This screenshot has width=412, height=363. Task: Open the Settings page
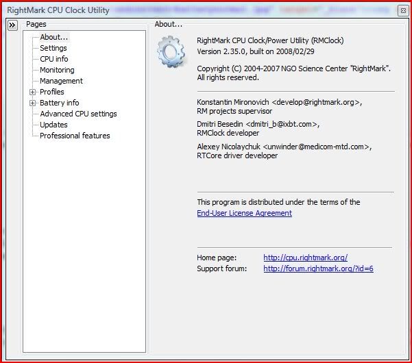click(53, 49)
